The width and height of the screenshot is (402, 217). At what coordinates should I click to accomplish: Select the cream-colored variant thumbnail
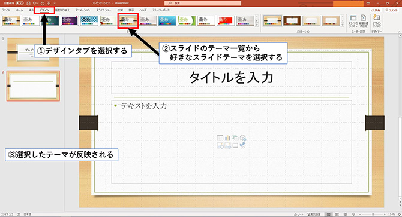pyautogui.click(x=311, y=21)
